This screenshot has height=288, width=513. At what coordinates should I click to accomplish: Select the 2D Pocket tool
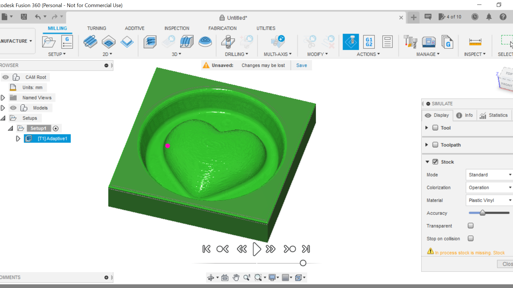pyautogui.click(x=109, y=42)
